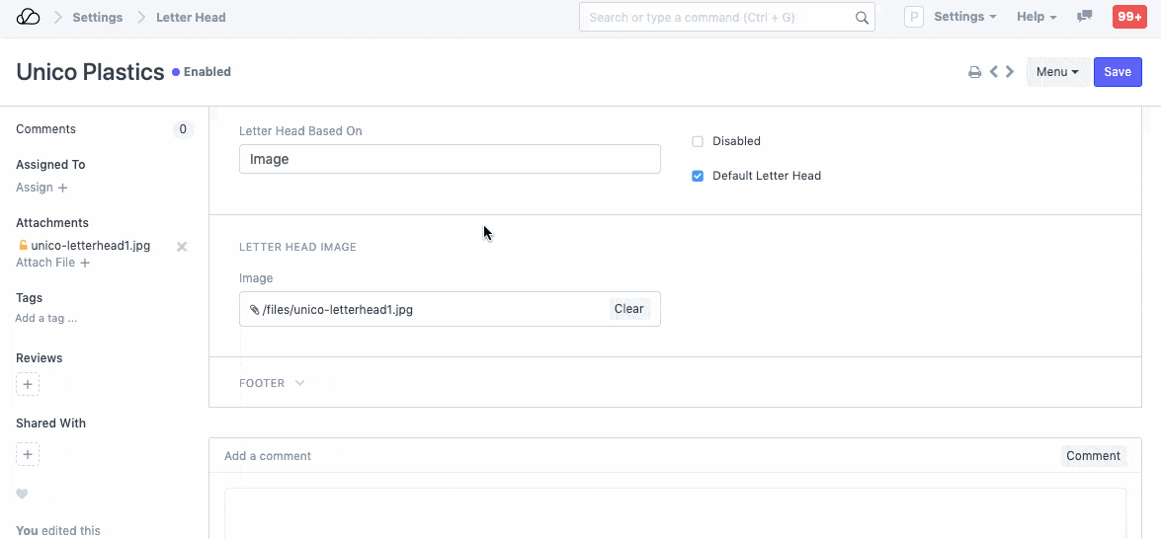Add a review with plus icon
Viewport: 1161px width, 539px height.
(x=28, y=384)
